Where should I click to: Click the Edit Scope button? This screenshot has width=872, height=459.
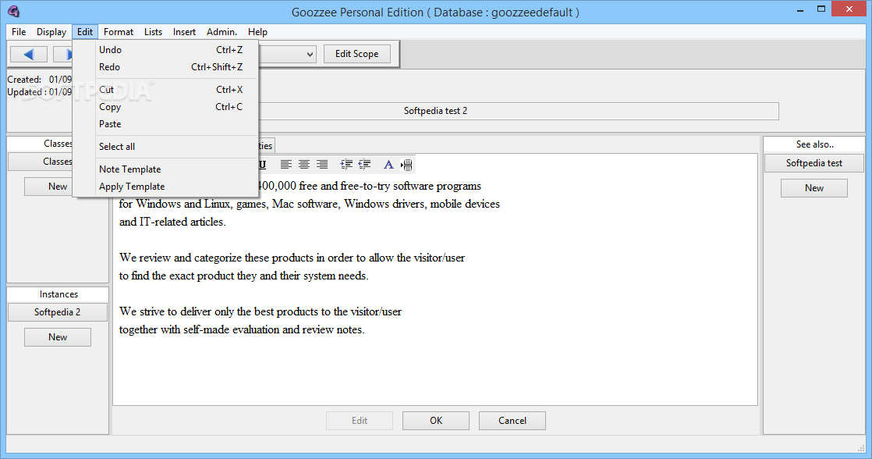pos(357,54)
